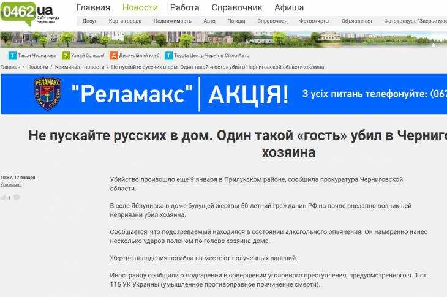This screenshot has height=297, width=447.
Task: Open the Афиша menu item
Action: coord(289,8)
